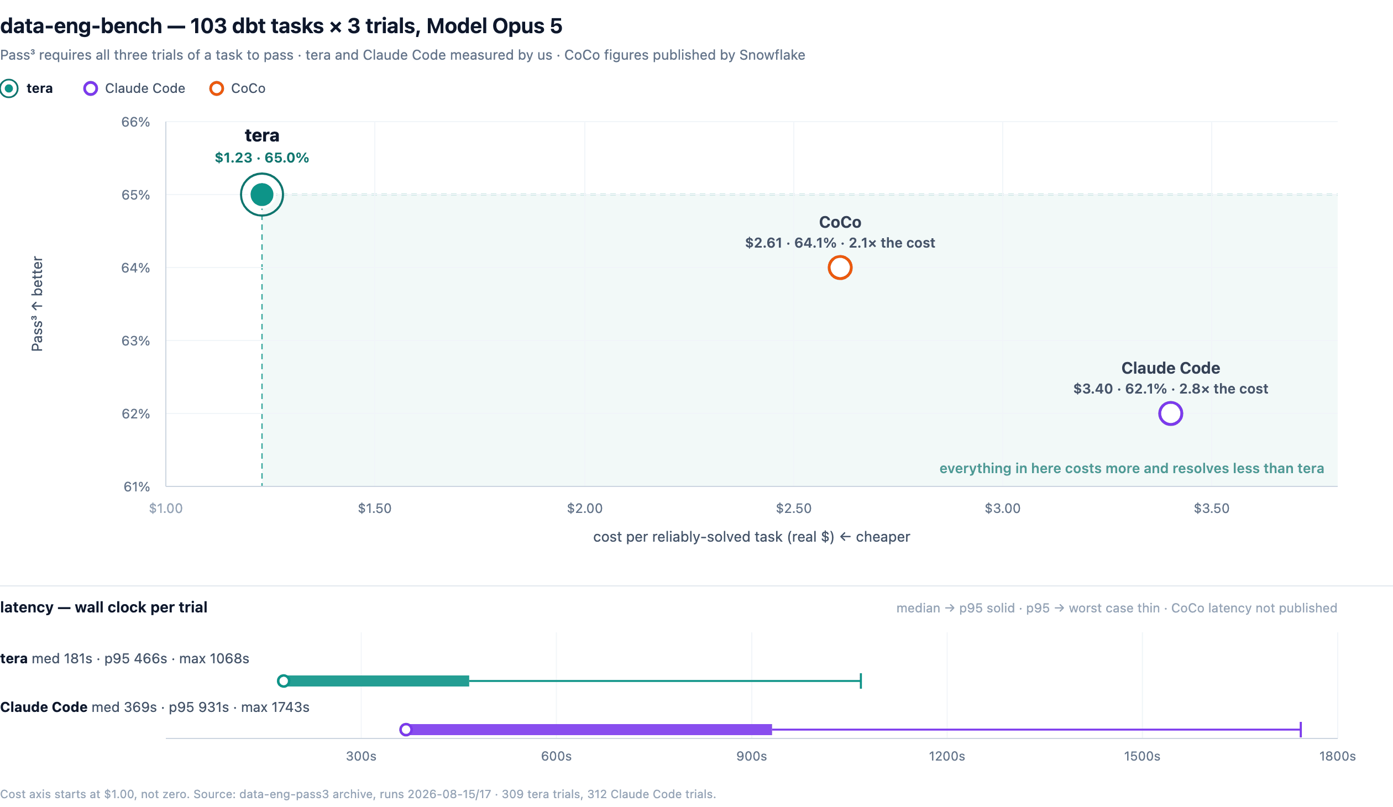
Task: Click the chart title 'data-eng-bench — 103 dbt tasks'
Action: point(281,26)
